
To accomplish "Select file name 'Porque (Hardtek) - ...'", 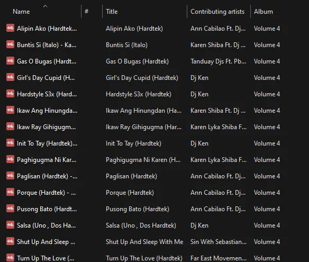I will (46, 193).
